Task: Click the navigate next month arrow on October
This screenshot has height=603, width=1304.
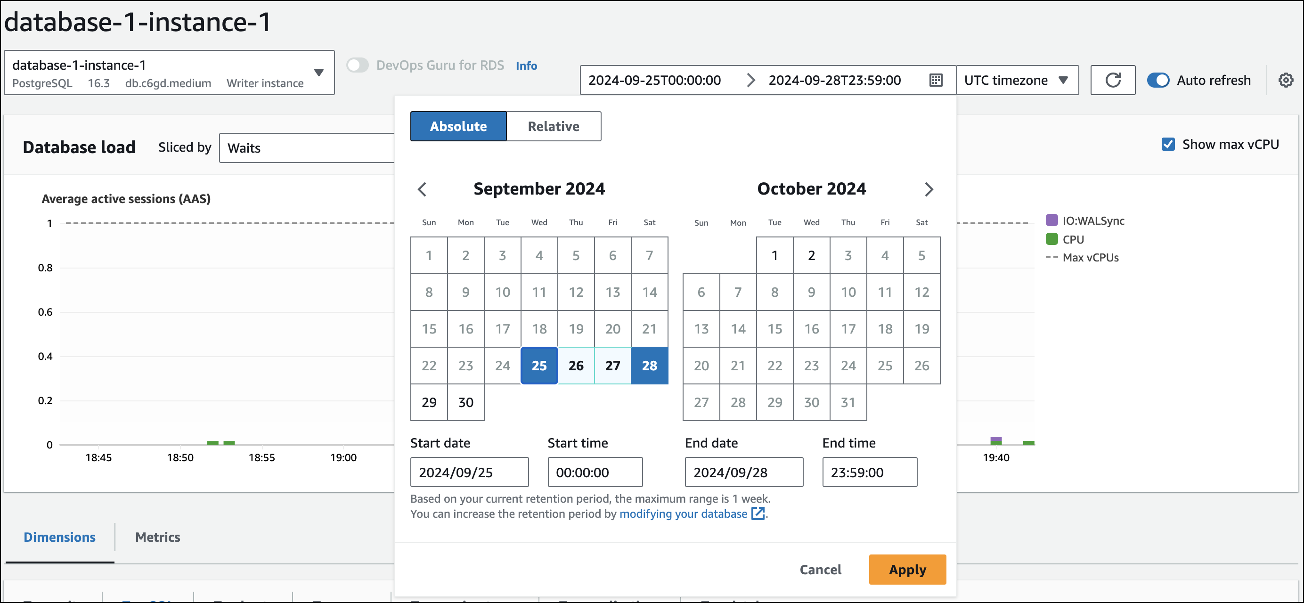Action: (x=929, y=189)
